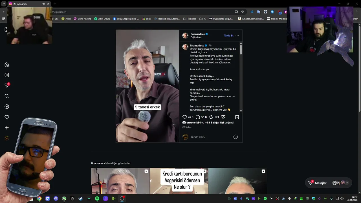The width and height of the screenshot is (361, 203).
Task: Repost using the repost arrows icon
Action: pyautogui.click(x=211, y=117)
